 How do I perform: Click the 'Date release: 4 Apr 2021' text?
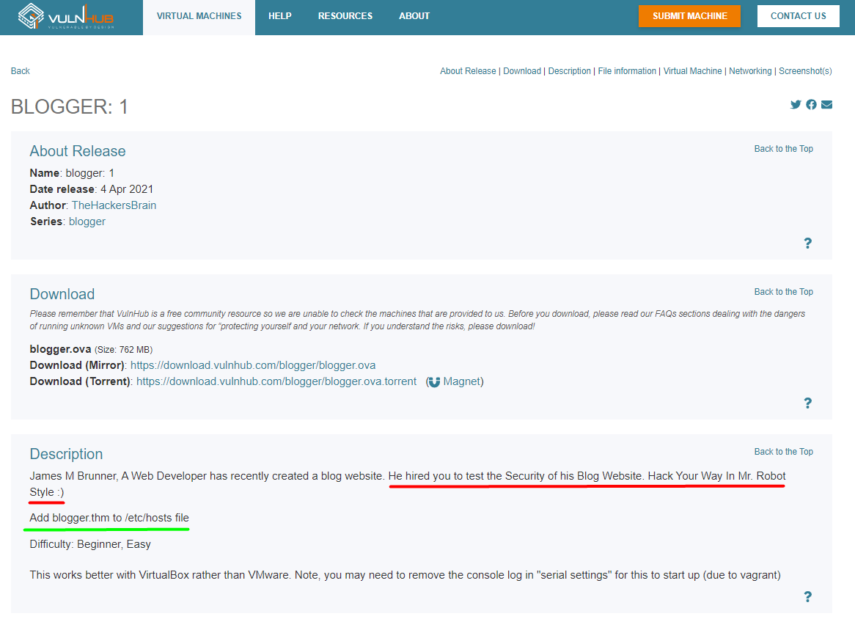[x=92, y=189]
